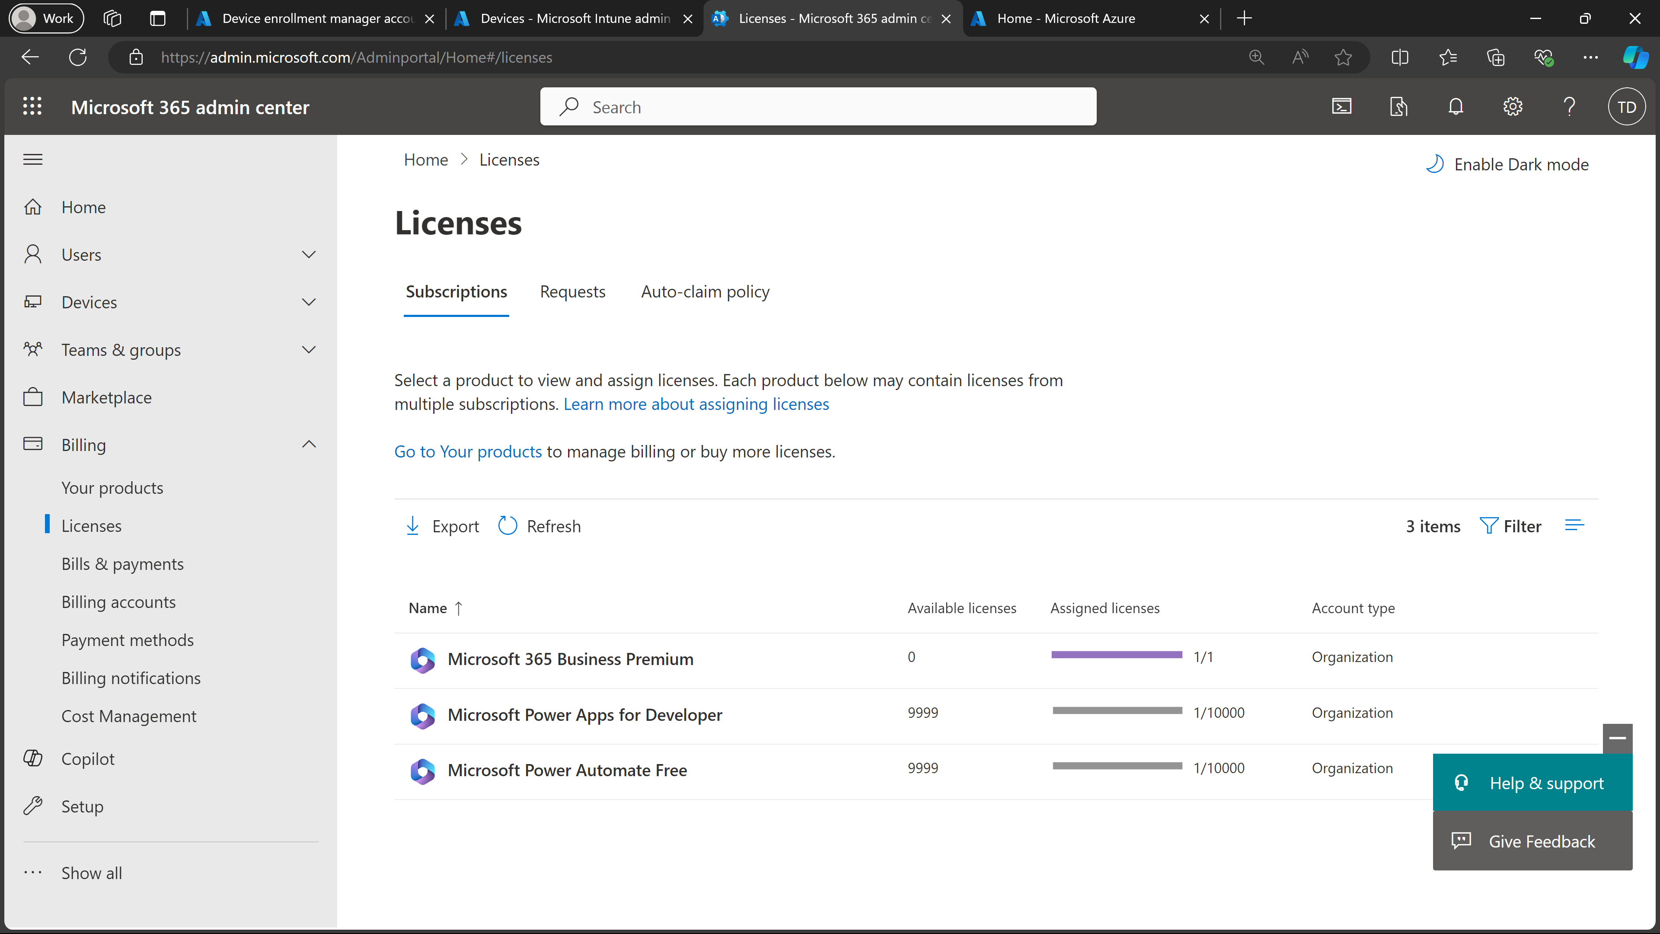Click Go to Your products link

pos(468,451)
